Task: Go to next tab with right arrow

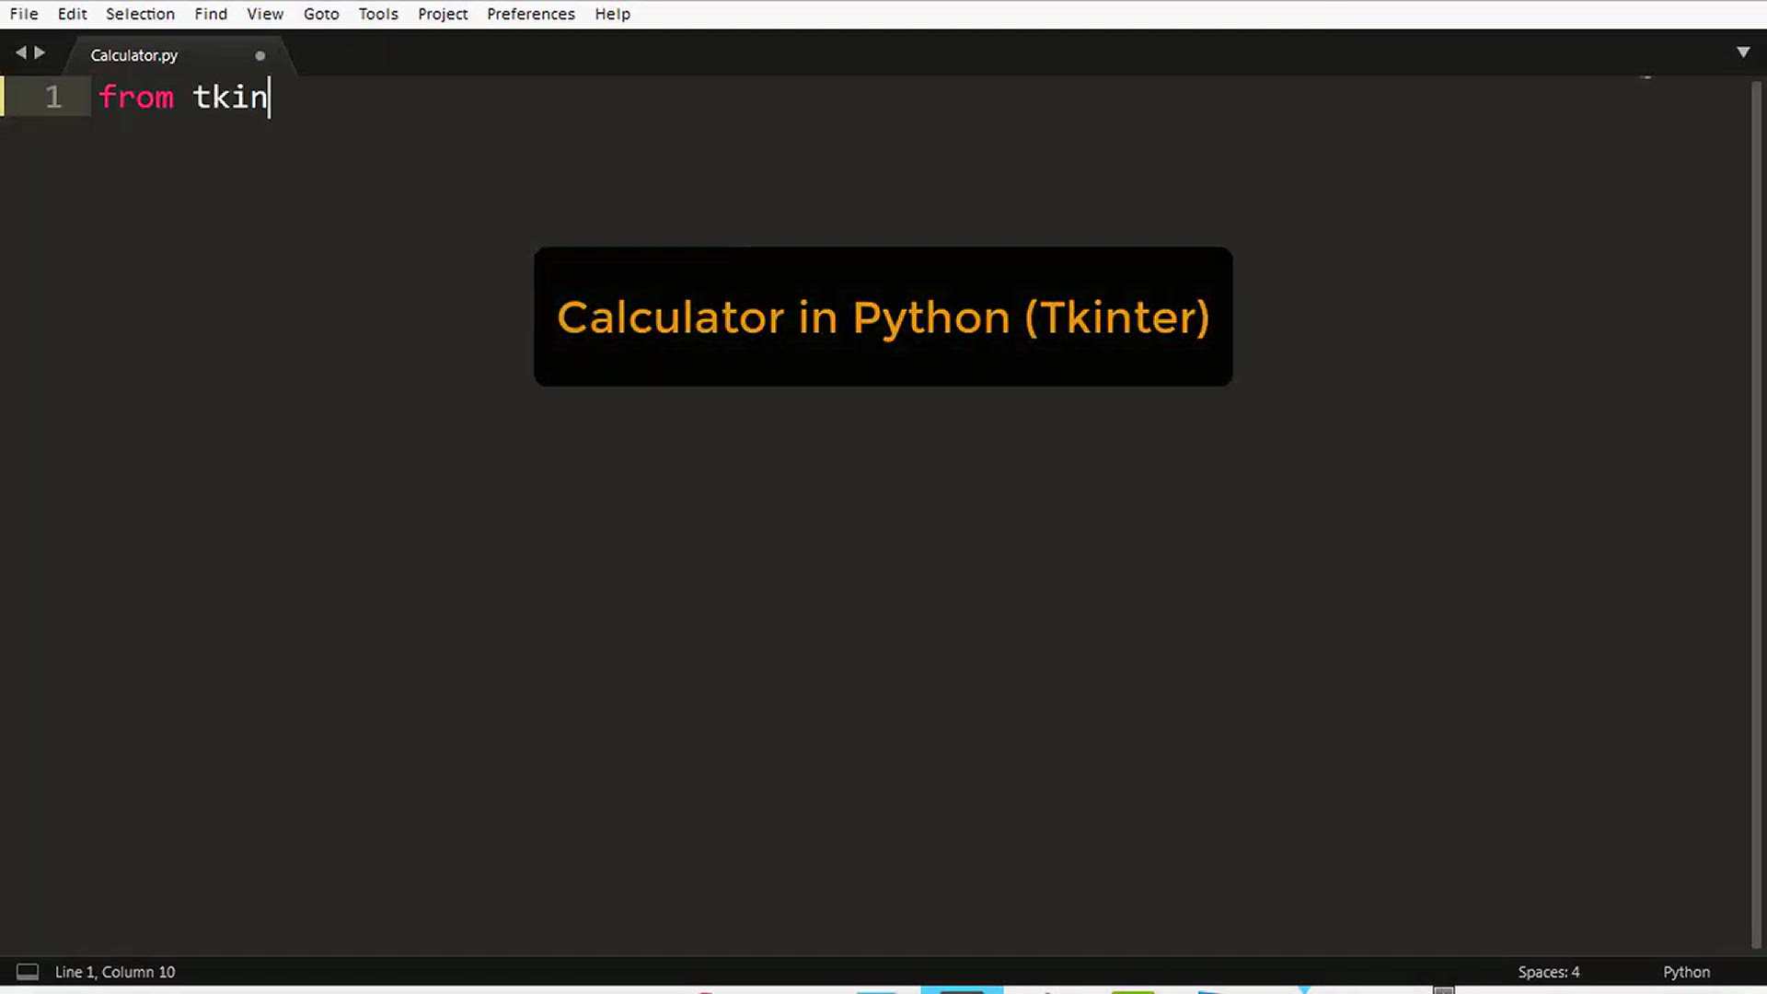Action: (40, 52)
